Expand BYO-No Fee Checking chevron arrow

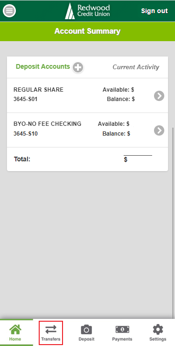[x=159, y=130]
